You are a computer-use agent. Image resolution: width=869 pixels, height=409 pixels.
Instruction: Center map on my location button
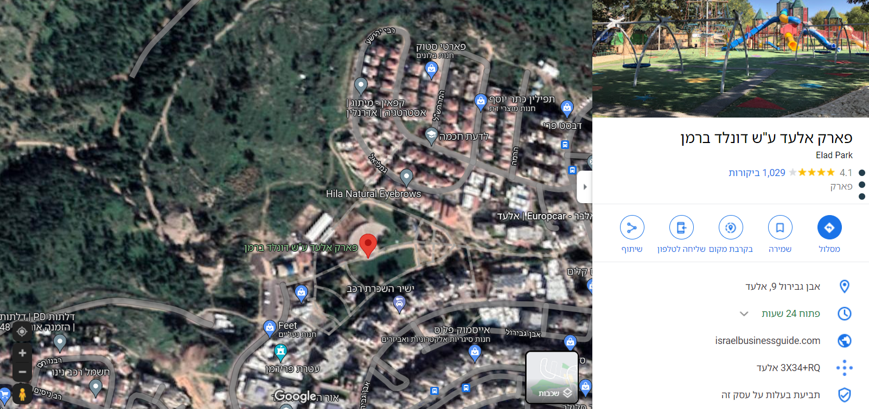click(22, 332)
